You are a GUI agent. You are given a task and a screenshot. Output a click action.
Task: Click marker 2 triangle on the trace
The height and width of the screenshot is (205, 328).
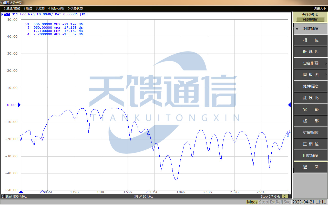click(42, 137)
